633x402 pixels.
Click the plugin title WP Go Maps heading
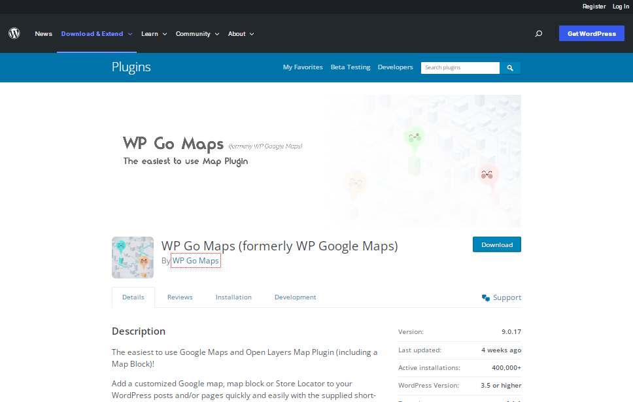coord(280,246)
